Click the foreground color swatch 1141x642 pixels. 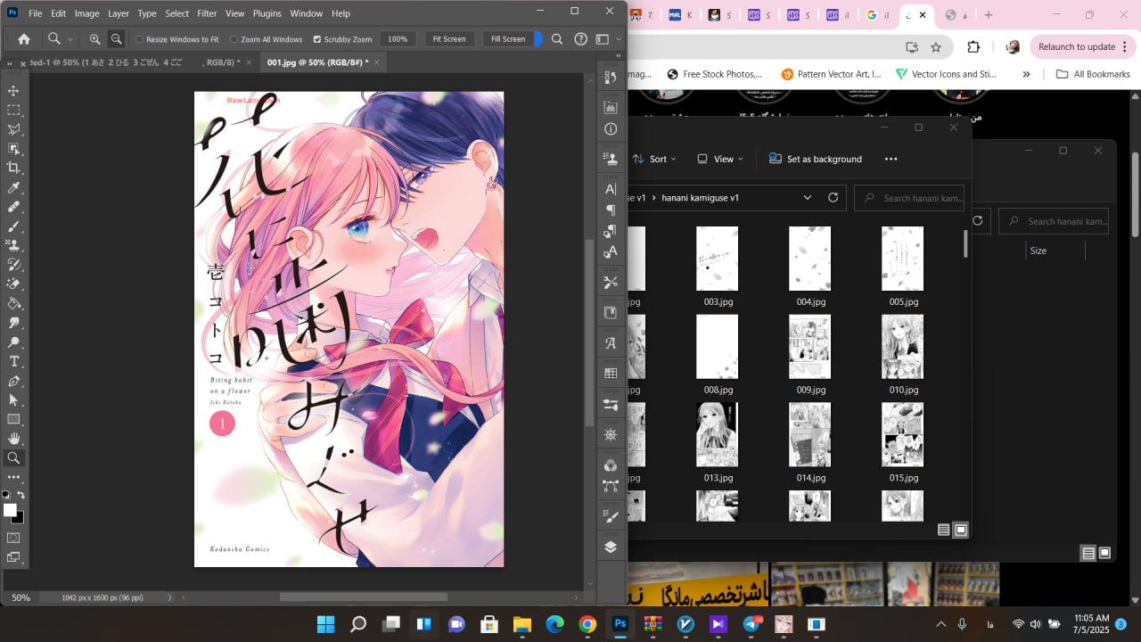10,510
